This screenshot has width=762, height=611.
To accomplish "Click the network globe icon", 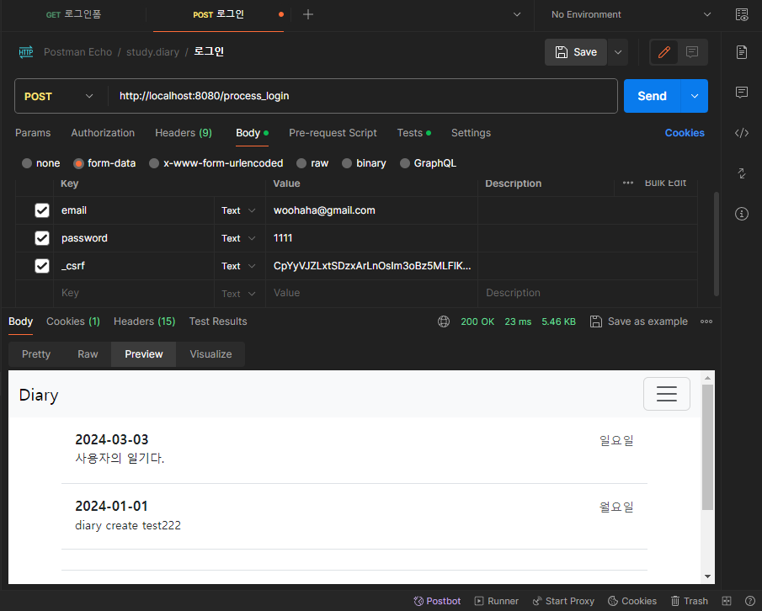I will (x=443, y=321).
